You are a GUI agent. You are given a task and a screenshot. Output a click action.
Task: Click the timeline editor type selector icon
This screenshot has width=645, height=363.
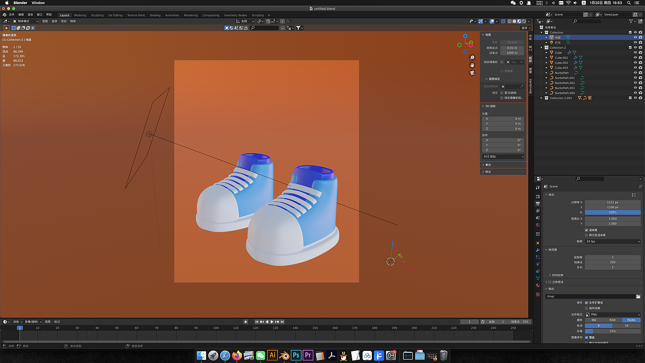pyautogui.click(x=5, y=321)
